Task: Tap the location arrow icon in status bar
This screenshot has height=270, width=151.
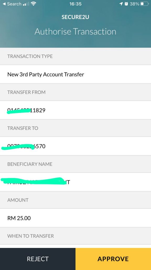Action: click(x=121, y=4)
